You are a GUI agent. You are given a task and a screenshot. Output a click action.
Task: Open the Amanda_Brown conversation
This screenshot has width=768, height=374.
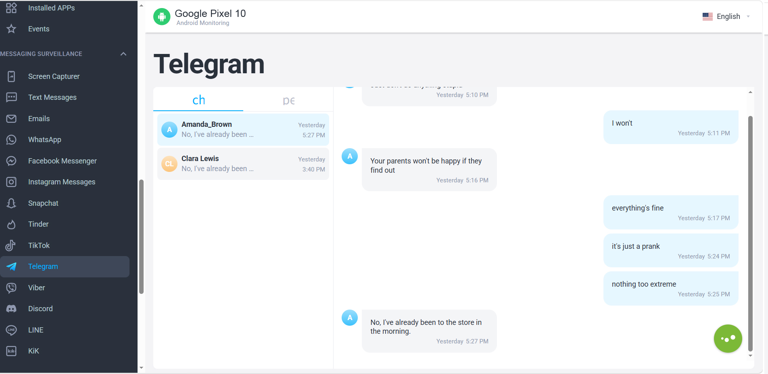tap(243, 130)
